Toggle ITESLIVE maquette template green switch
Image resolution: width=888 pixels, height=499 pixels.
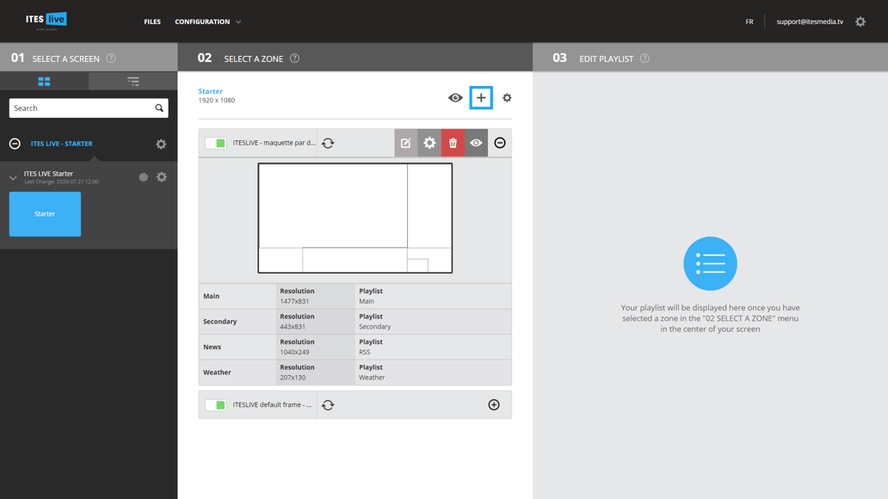215,144
